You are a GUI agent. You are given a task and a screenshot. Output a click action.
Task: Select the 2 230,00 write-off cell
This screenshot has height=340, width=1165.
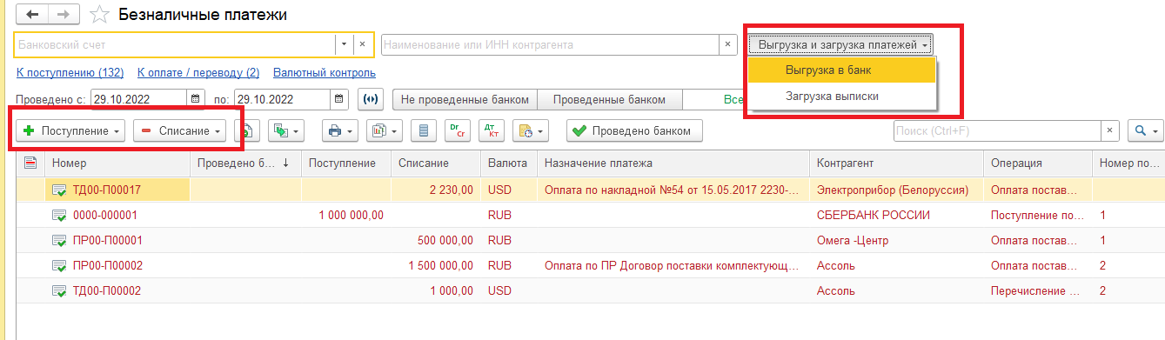(x=435, y=190)
